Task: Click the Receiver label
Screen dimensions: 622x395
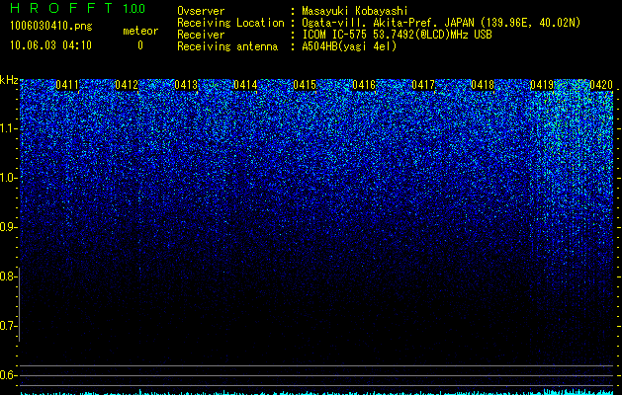Action: click(x=201, y=35)
